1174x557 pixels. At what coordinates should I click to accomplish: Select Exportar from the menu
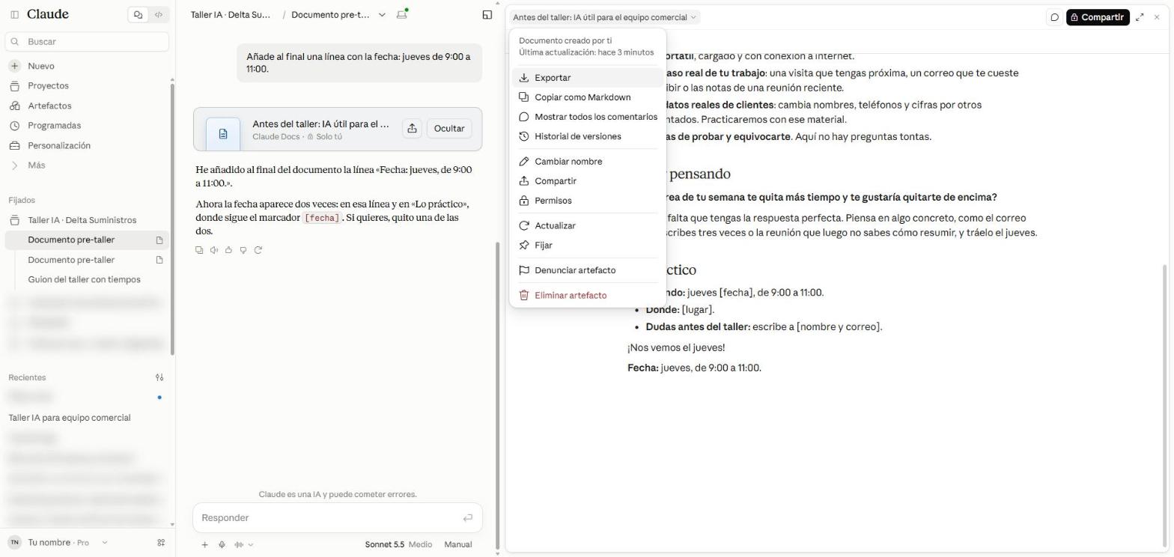588,78
